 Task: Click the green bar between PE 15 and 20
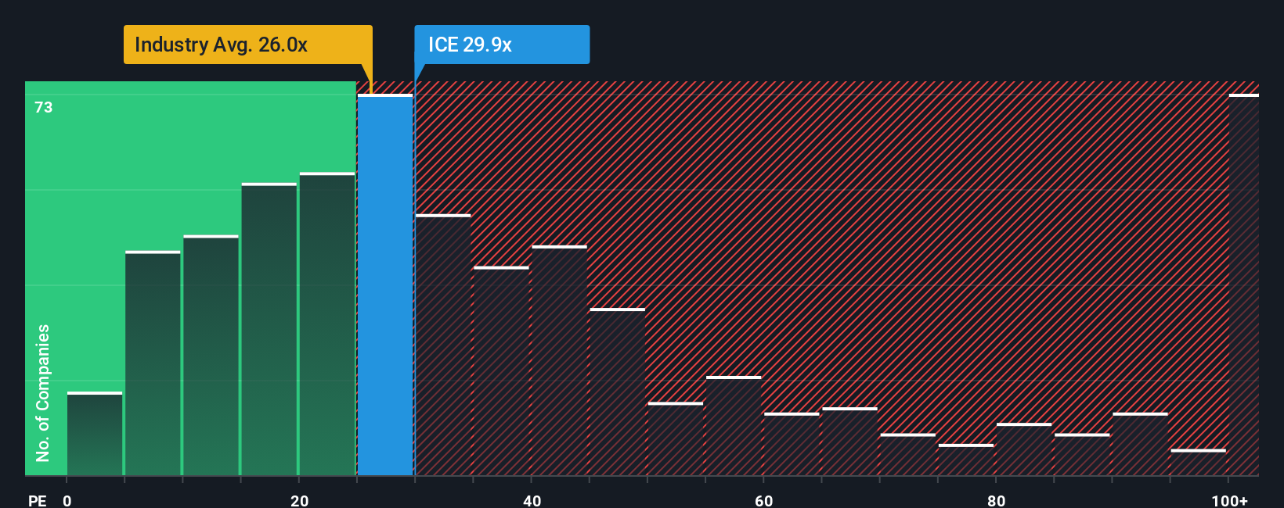(x=269, y=329)
